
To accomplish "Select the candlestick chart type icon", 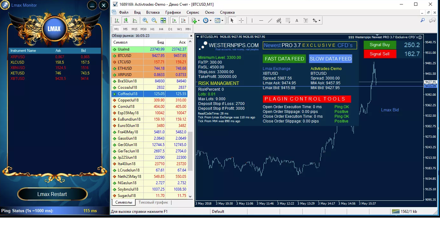I will point(126,20).
